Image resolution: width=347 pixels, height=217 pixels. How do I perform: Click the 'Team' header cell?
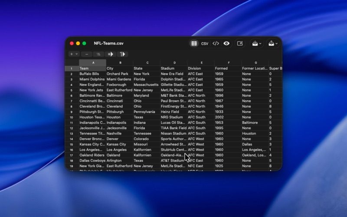[x=92, y=69]
